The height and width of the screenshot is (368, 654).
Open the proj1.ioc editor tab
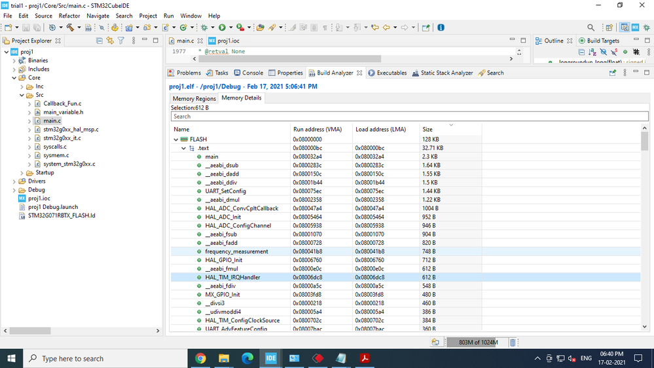click(224, 41)
